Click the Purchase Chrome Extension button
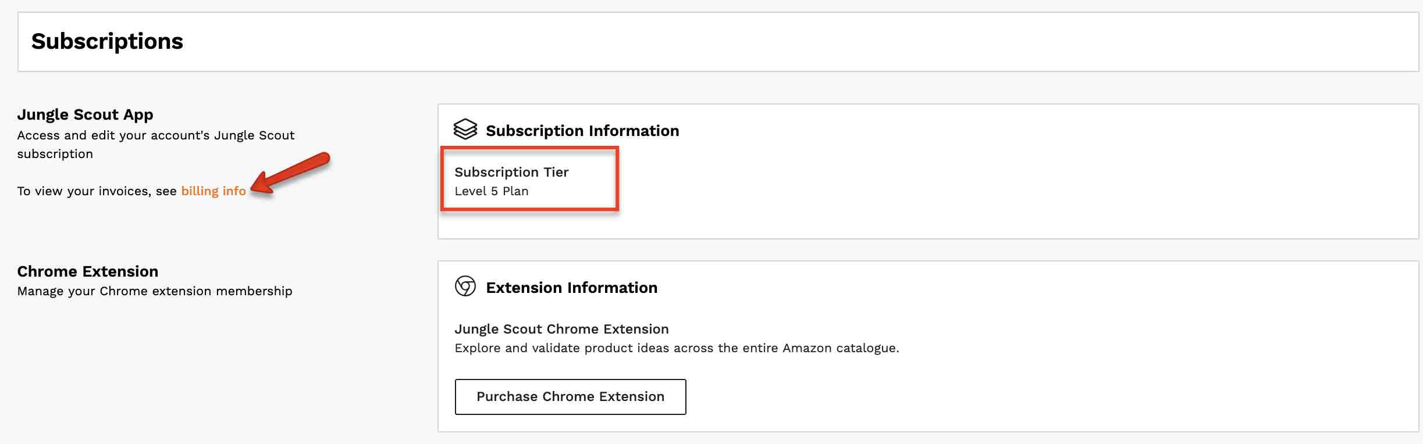 [570, 397]
